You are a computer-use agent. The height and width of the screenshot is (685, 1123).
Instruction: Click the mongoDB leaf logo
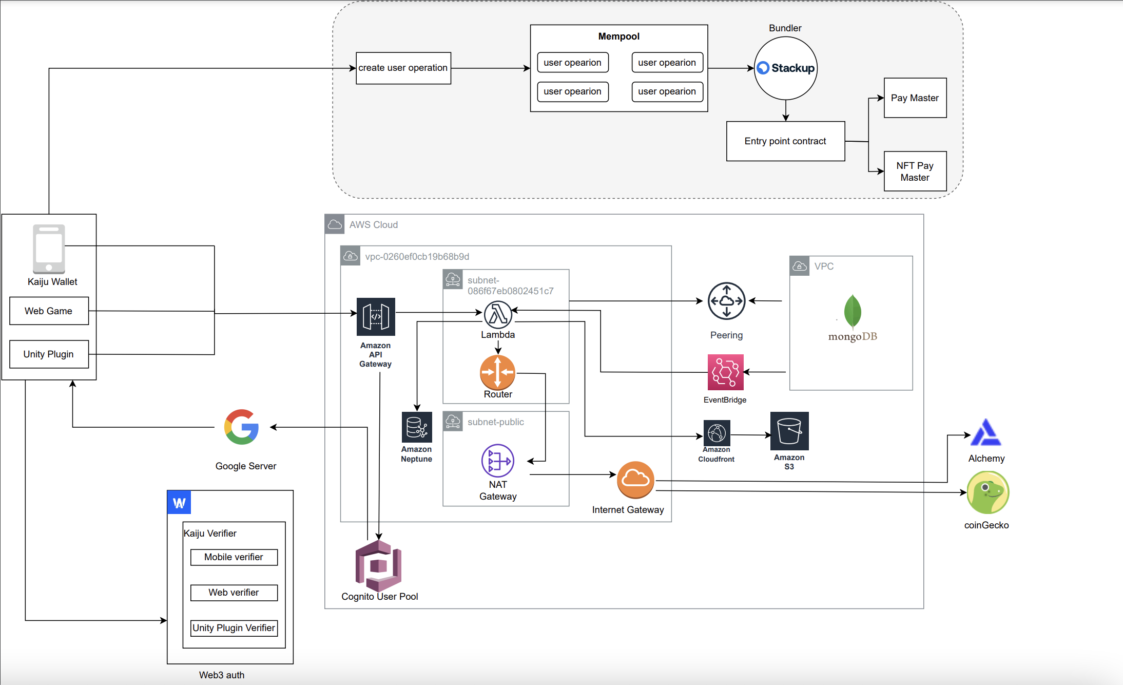click(853, 311)
